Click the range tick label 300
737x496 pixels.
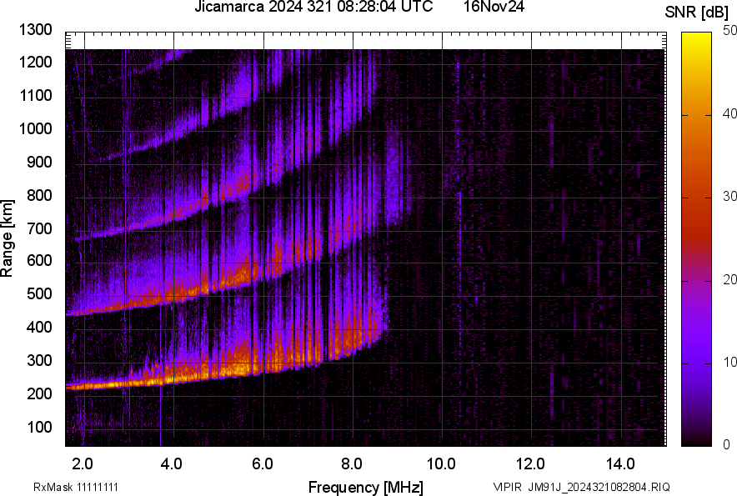point(39,361)
